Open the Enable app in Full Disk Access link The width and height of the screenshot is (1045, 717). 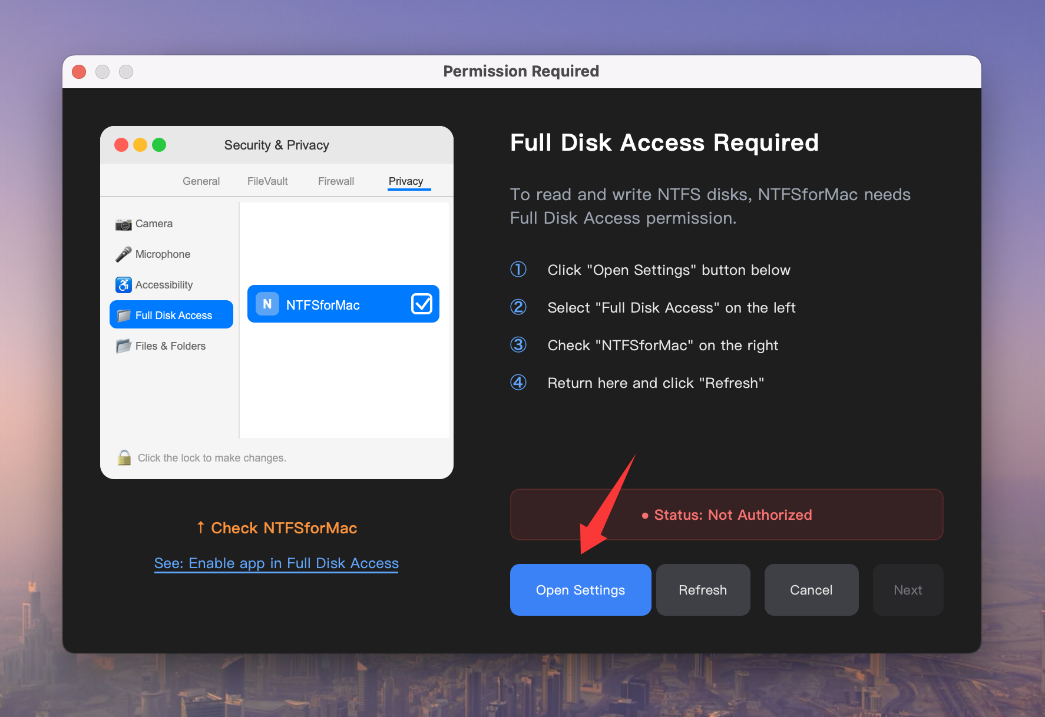click(276, 563)
